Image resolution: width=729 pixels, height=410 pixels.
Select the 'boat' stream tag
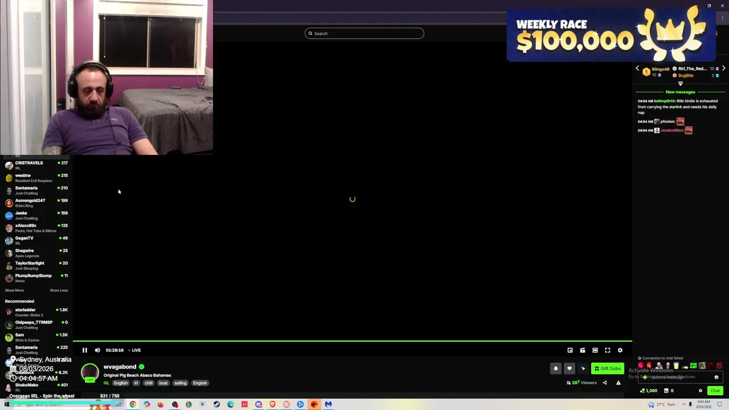click(163, 383)
